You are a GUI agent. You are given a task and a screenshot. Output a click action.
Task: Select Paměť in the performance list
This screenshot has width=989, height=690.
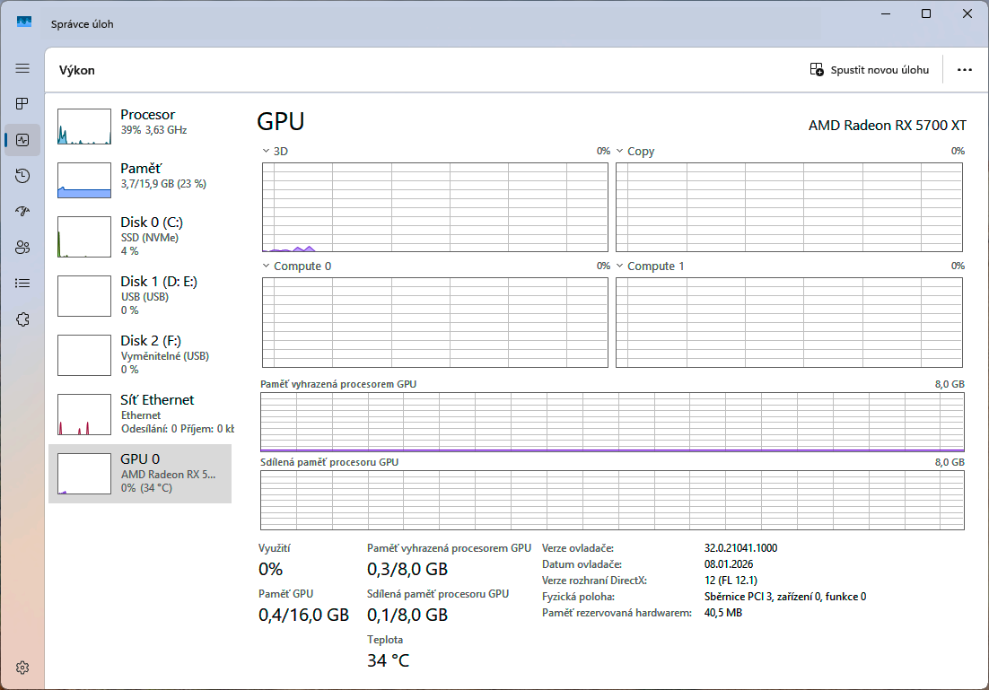(139, 176)
